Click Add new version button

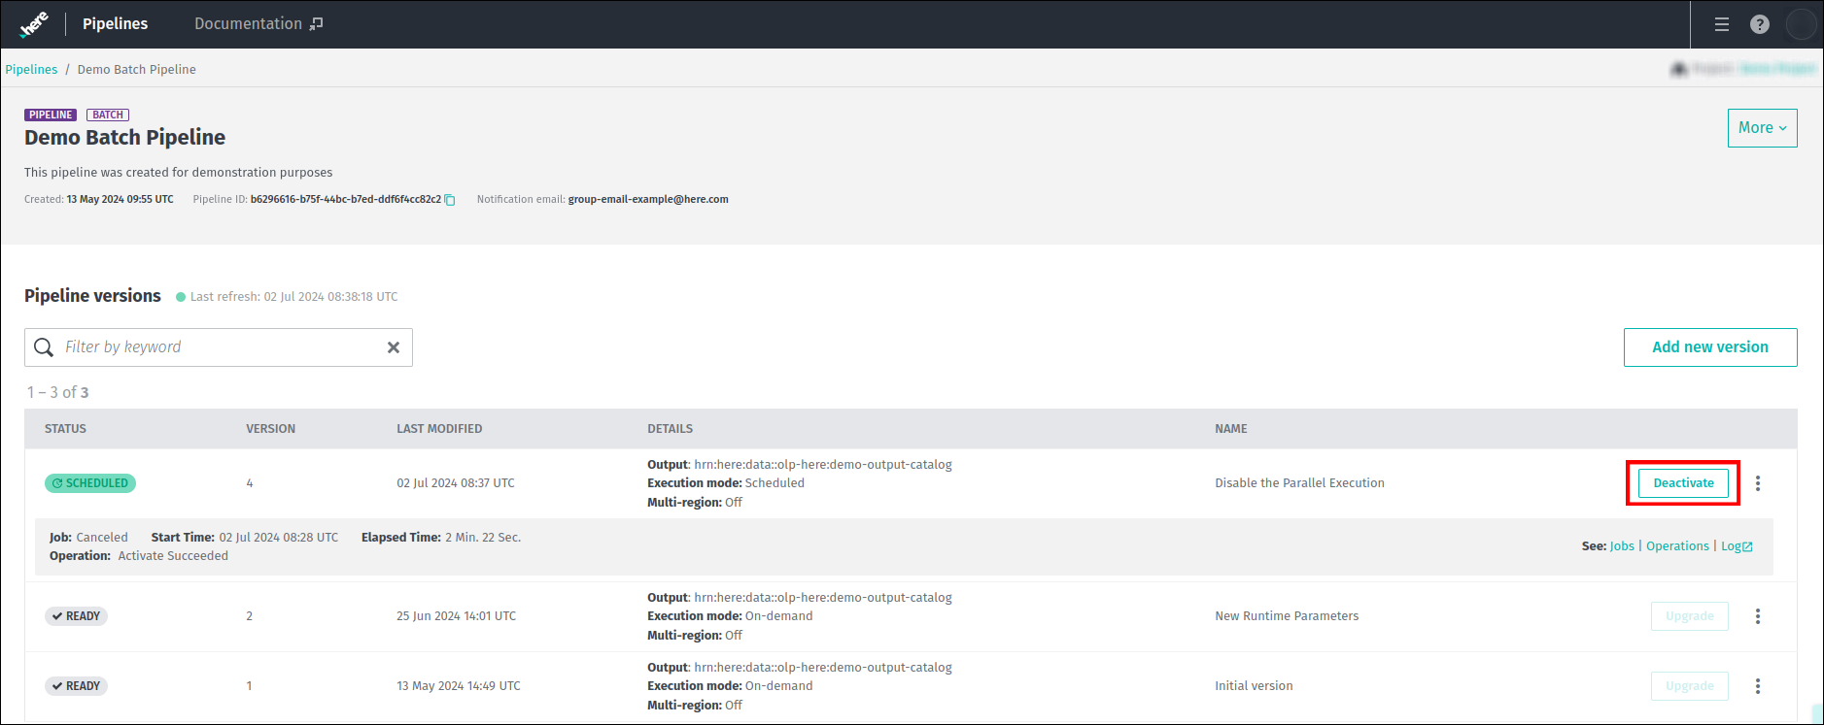point(1710,347)
